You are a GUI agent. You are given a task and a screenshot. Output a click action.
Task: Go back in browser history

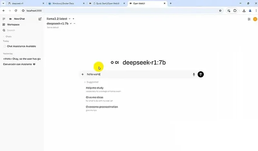(4, 11)
